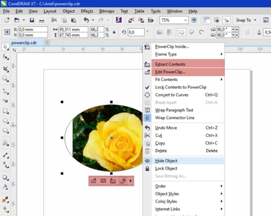Click the Save icon
This screenshot has width=271, height=216.
[32, 20]
